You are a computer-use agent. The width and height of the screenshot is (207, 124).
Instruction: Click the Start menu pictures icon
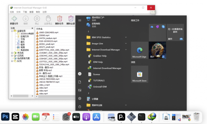(x=80, y=90)
